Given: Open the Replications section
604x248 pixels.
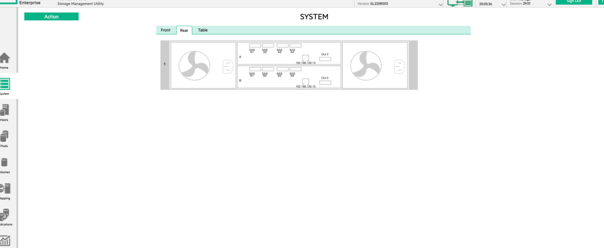Looking at the screenshot, I should tap(5, 217).
